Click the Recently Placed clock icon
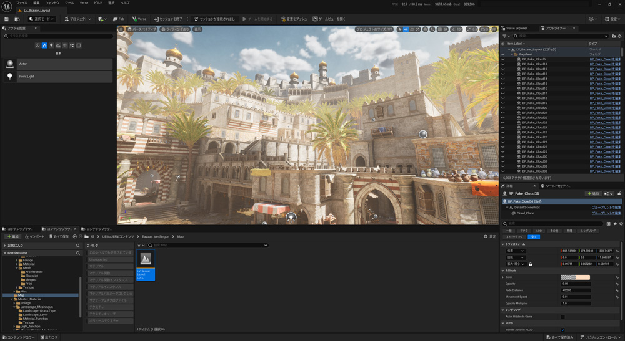This screenshot has height=341, width=625. tap(37, 46)
